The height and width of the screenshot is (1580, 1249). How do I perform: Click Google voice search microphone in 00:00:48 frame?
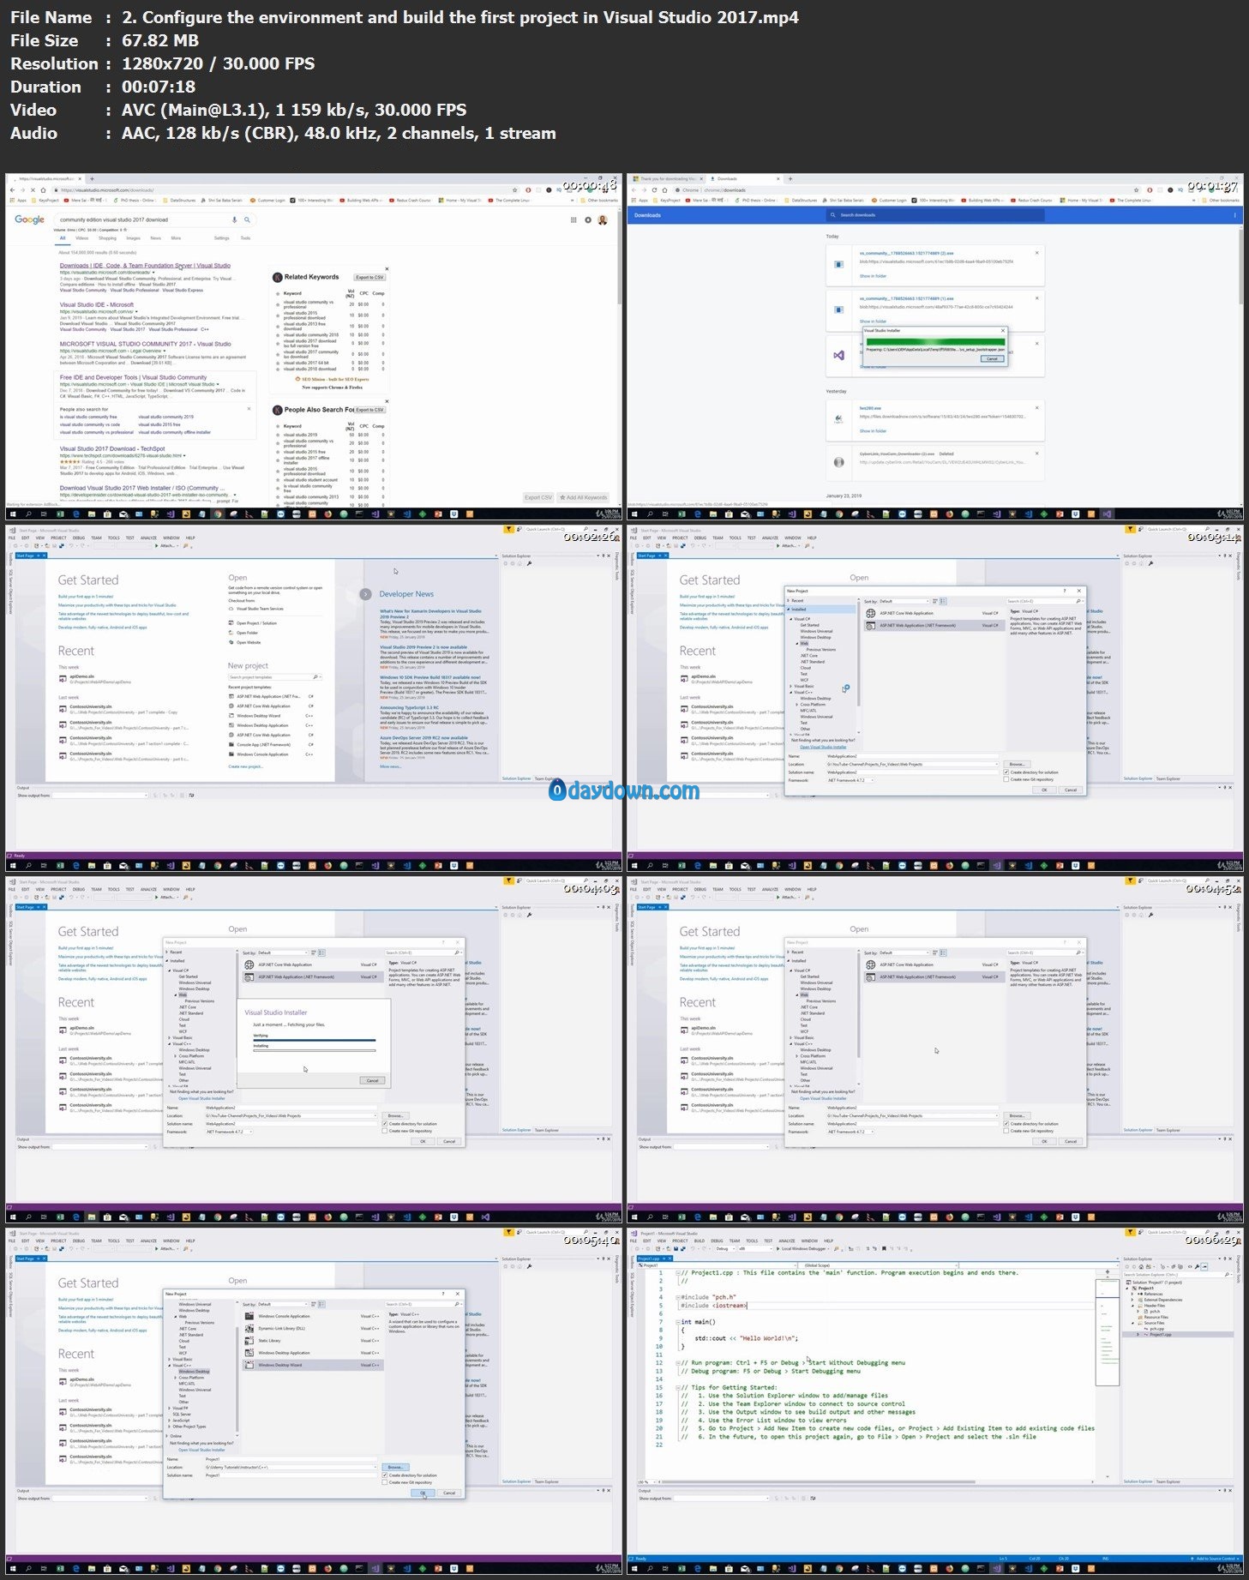234,219
